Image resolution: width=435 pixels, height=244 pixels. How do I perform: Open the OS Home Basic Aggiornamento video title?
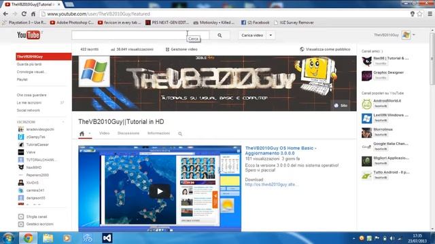(x=281, y=150)
